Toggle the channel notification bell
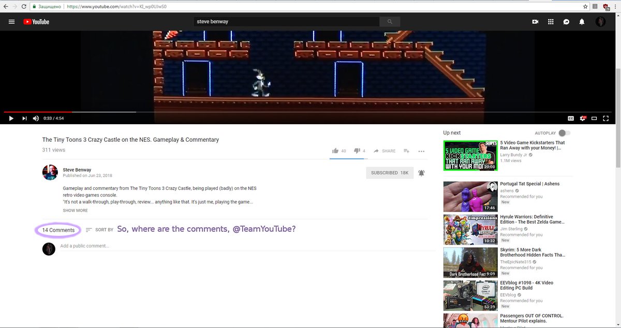Viewport: 621px width, 328px height. point(421,173)
